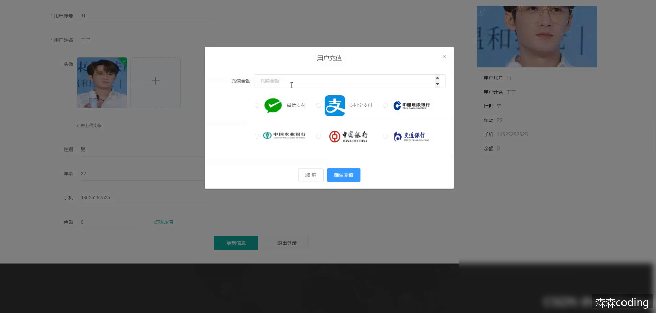Image resolution: width=656 pixels, height=313 pixels.
Task: Confirm with the 确认充值 button
Action: 344,175
